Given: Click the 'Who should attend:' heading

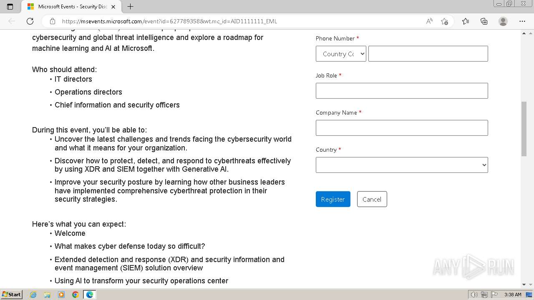Looking at the screenshot, I should [x=64, y=70].
